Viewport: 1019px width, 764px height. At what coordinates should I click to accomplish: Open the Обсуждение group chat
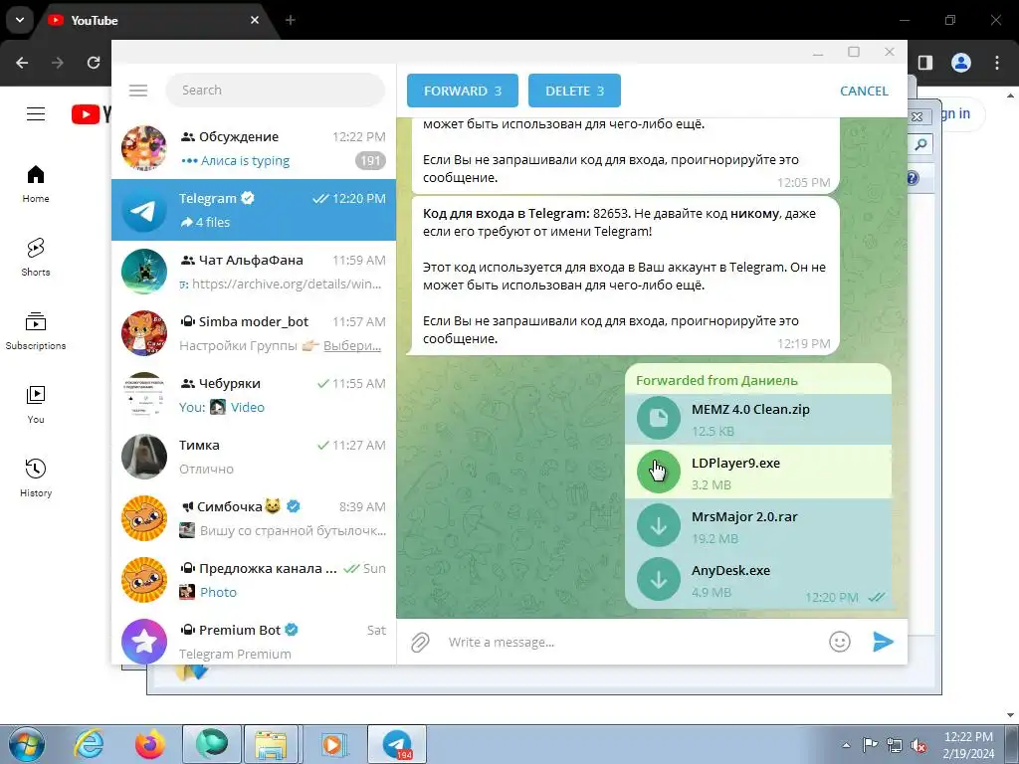pos(254,148)
